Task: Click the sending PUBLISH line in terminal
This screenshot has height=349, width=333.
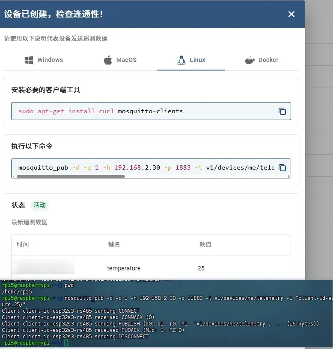Action: pos(161,324)
